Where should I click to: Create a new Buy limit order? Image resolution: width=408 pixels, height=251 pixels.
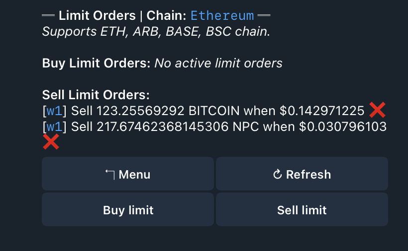(x=128, y=210)
